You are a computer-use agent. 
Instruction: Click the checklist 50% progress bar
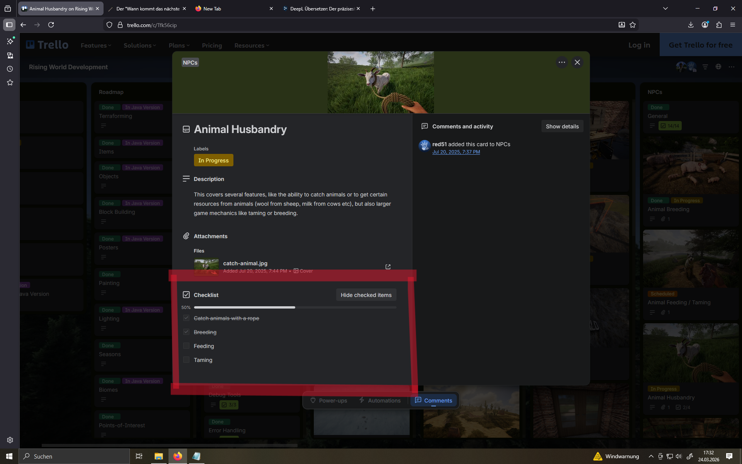click(295, 307)
